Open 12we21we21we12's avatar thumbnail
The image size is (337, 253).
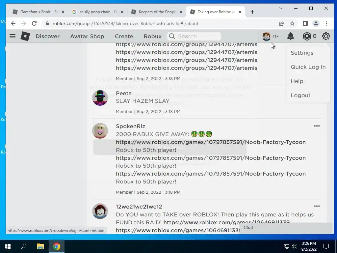tap(100, 211)
